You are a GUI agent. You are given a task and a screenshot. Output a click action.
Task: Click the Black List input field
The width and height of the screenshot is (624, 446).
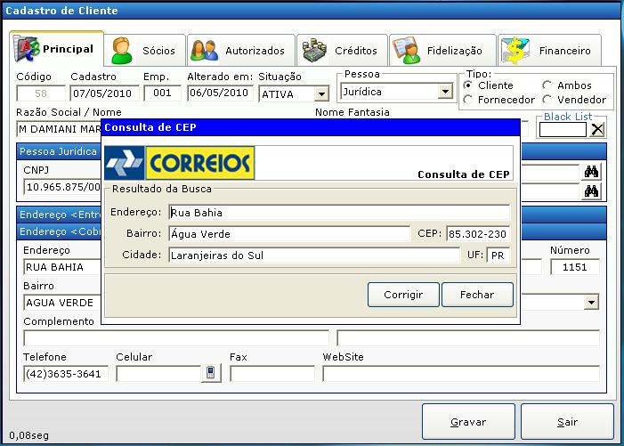(563, 129)
